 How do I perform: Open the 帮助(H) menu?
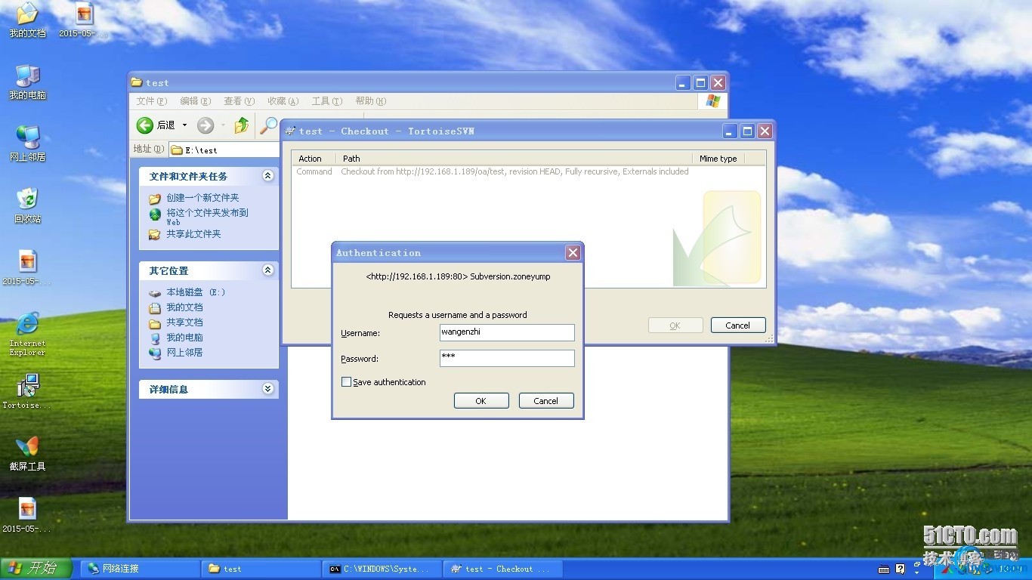370,101
